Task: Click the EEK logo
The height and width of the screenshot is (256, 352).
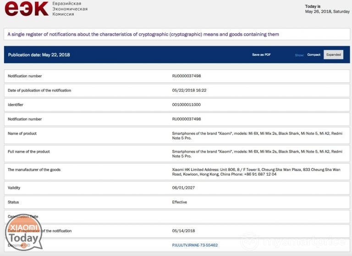Action: point(27,9)
